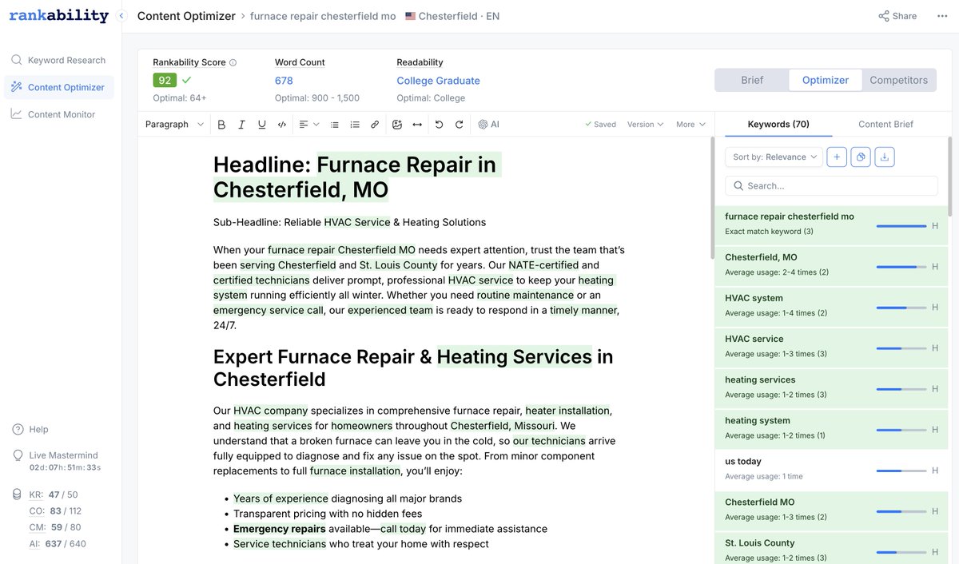959x564 pixels.
Task: Click usage bar for 'furnace repair chesterfield mo'
Action: click(x=901, y=226)
